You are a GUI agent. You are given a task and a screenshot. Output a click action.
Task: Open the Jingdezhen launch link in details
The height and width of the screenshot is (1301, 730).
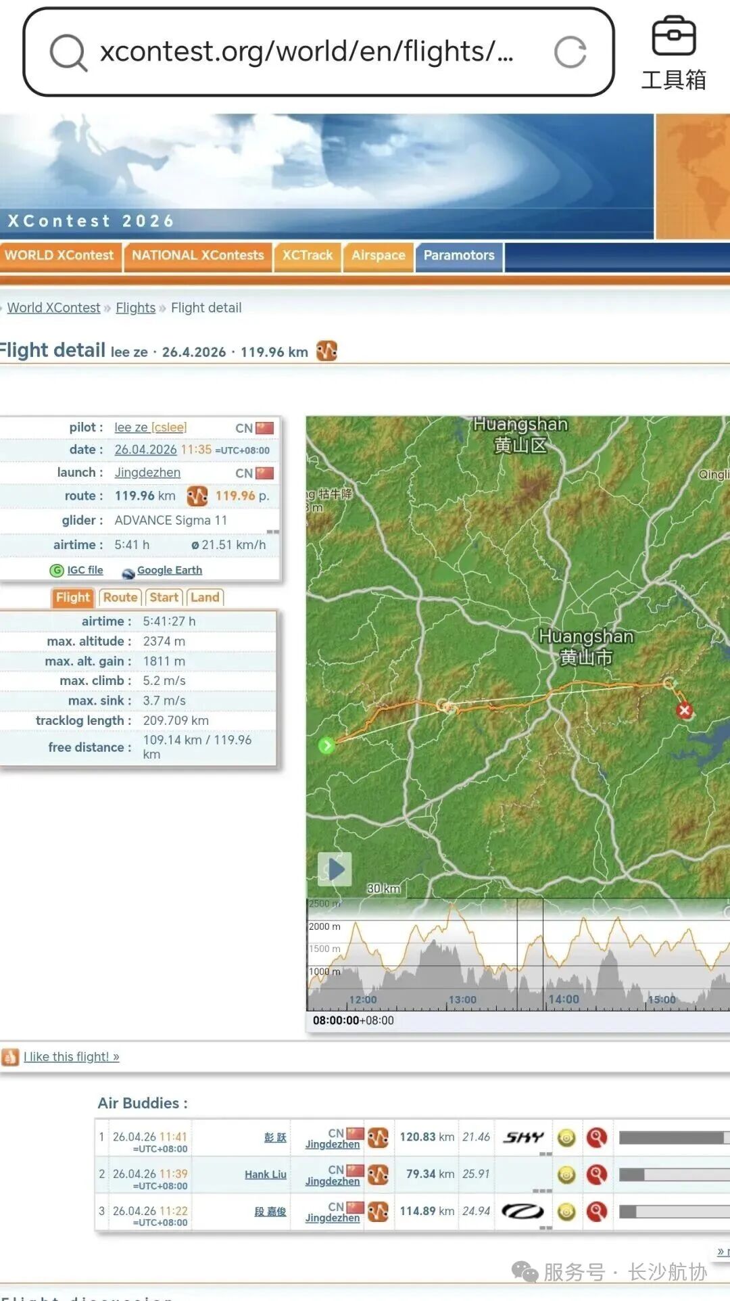147,473
